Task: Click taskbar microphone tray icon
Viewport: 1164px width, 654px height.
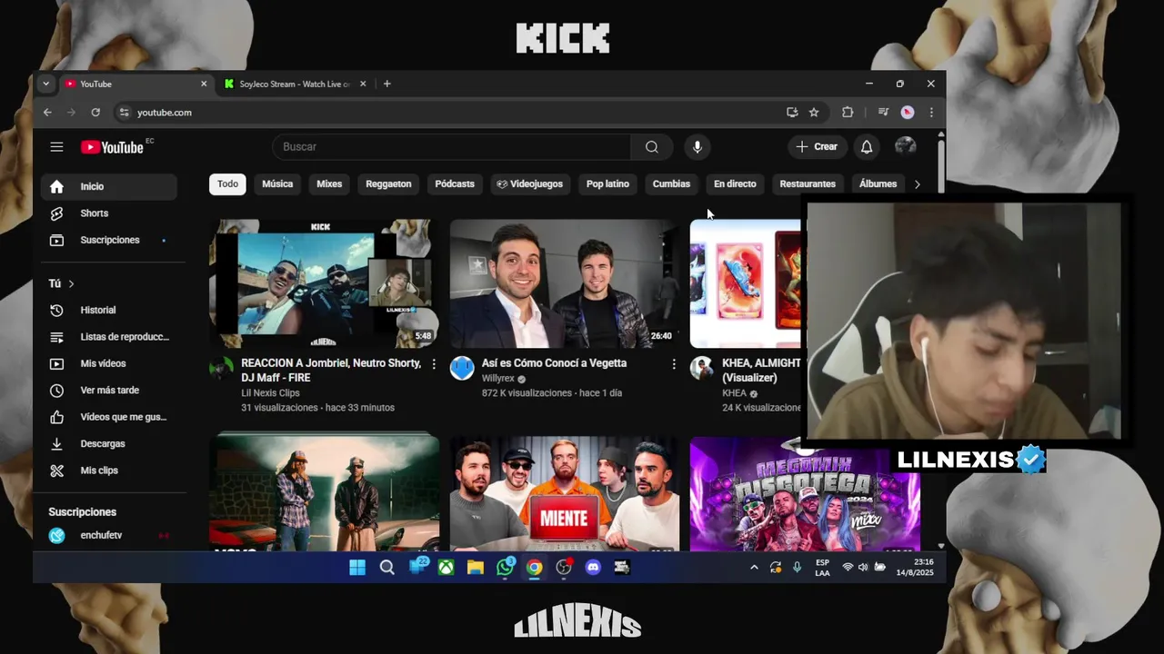Action: [x=798, y=568]
